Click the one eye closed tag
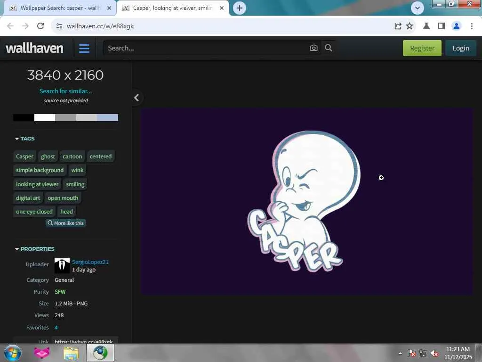 click(34, 212)
